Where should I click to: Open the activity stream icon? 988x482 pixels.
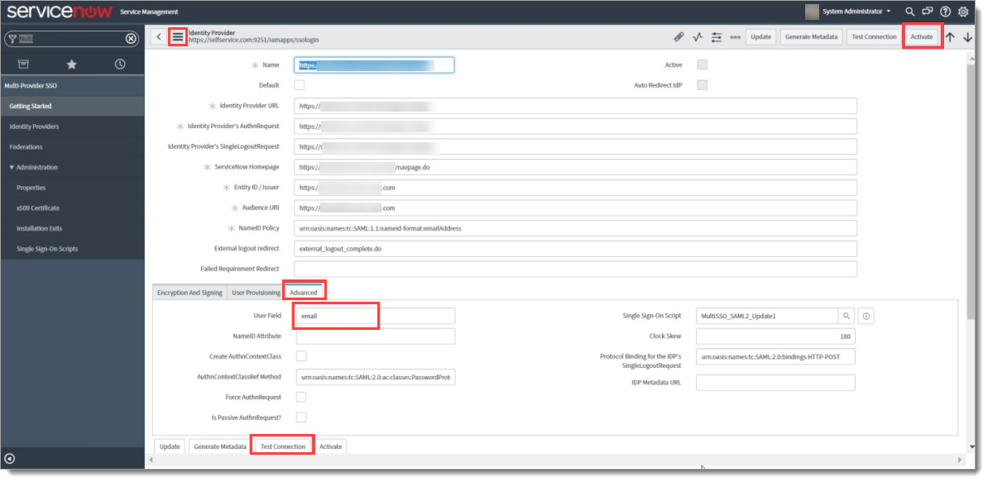tap(698, 37)
